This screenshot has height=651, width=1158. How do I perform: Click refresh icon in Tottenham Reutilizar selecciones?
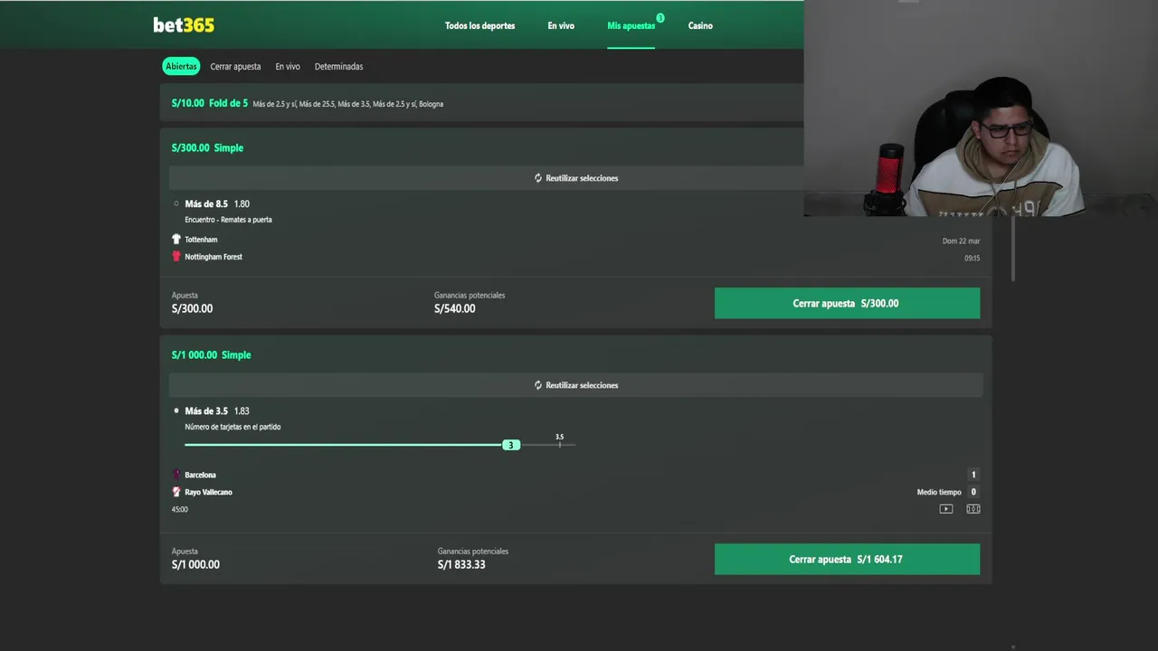pyautogui.click(x=538, y=178)
